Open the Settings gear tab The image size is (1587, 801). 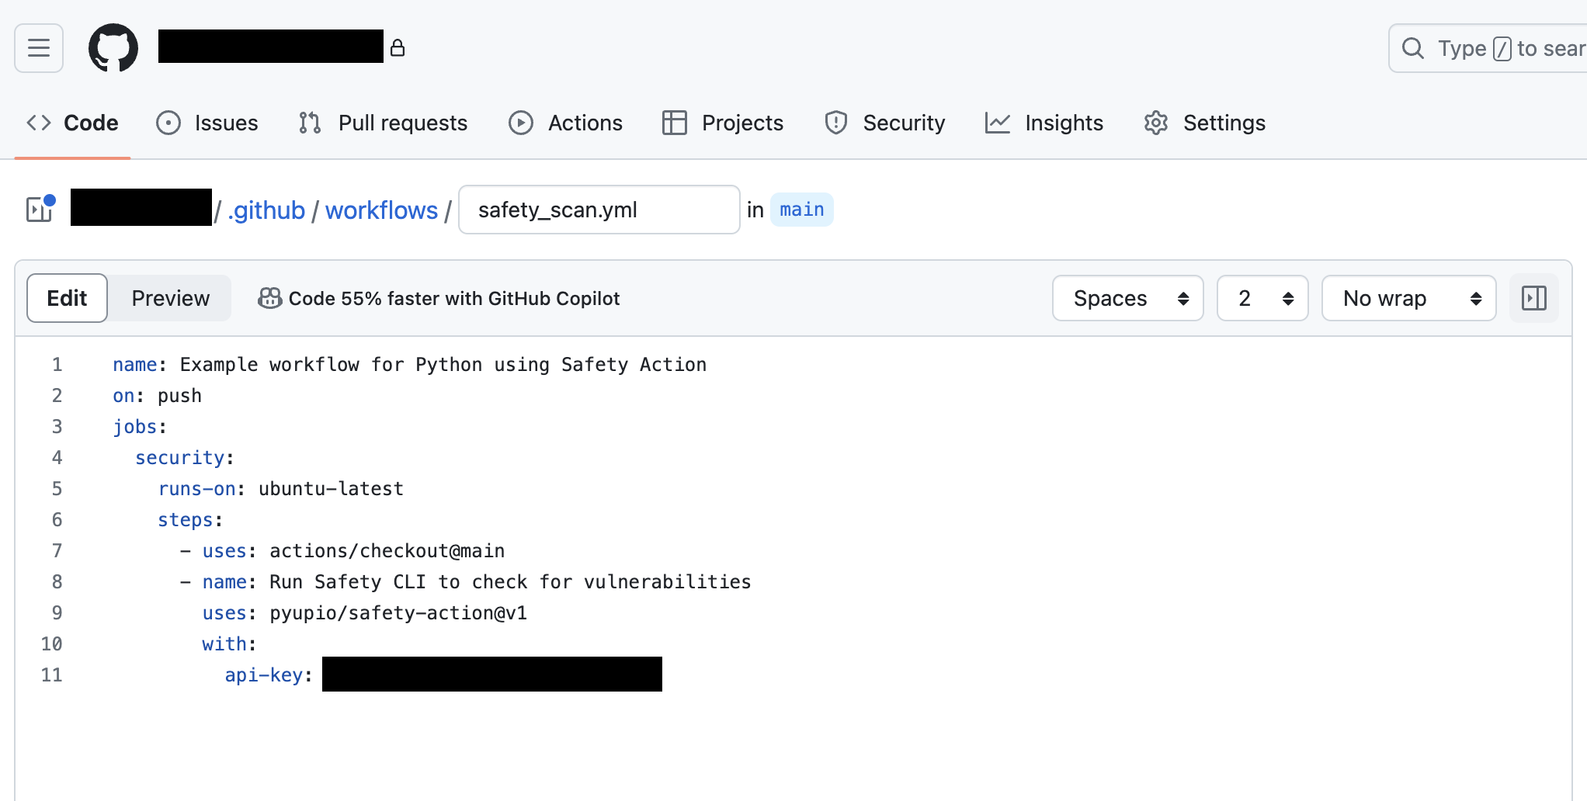click(1205, 123)
